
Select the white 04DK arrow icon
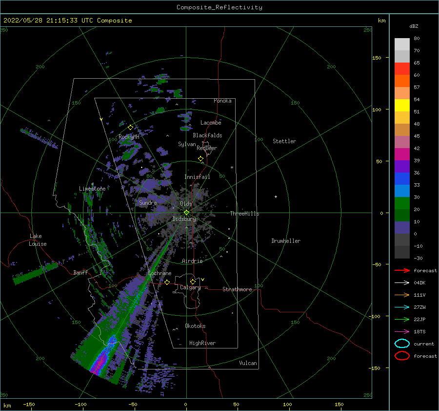pyautogui.click(x=402, y=283)
